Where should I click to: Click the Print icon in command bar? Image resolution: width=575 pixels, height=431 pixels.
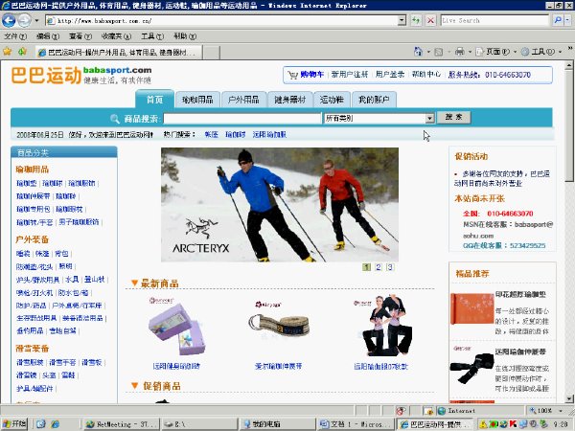[459, 52]
